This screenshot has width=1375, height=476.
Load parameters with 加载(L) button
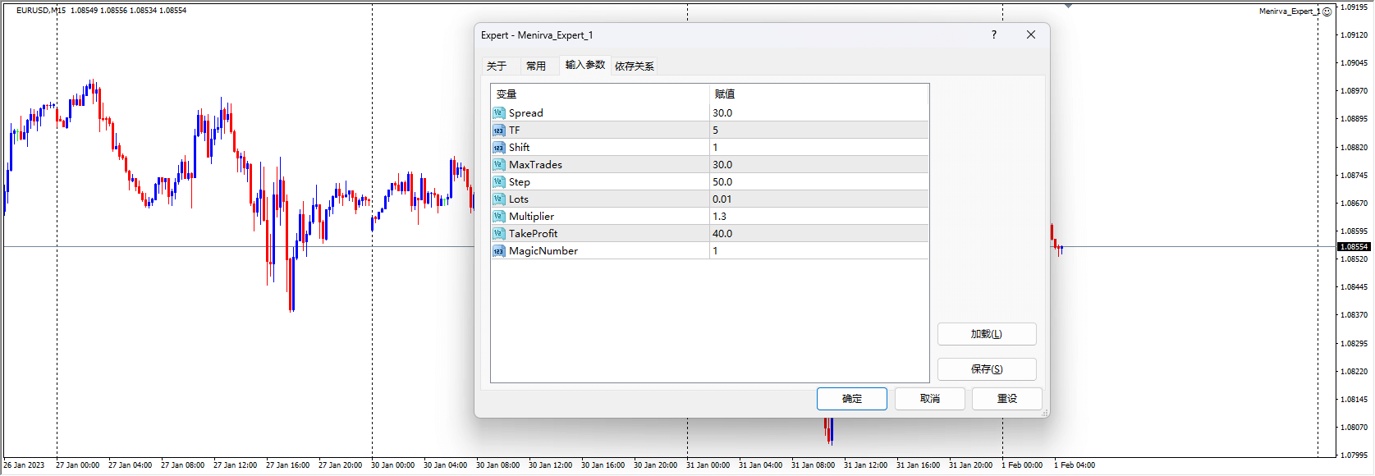986,334
